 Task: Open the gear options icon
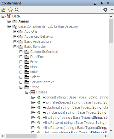click(x=105, y=10)
